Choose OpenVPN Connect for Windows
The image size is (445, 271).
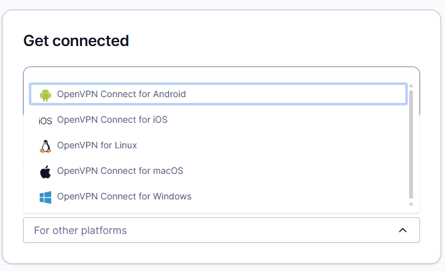(x=124, y=196)
